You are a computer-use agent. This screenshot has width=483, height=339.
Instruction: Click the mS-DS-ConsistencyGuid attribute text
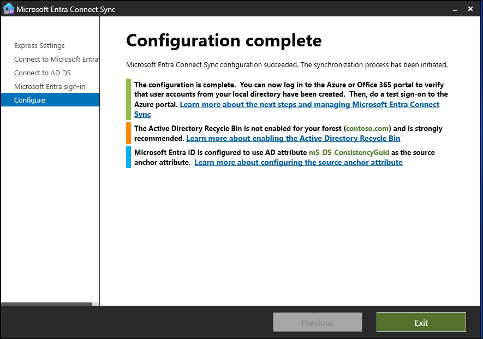349,152
